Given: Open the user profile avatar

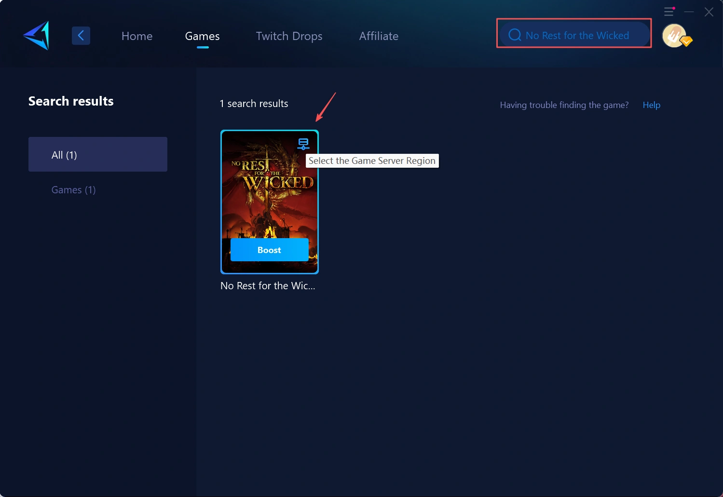Looking at the screenshot, I should (x=674, y=36).
